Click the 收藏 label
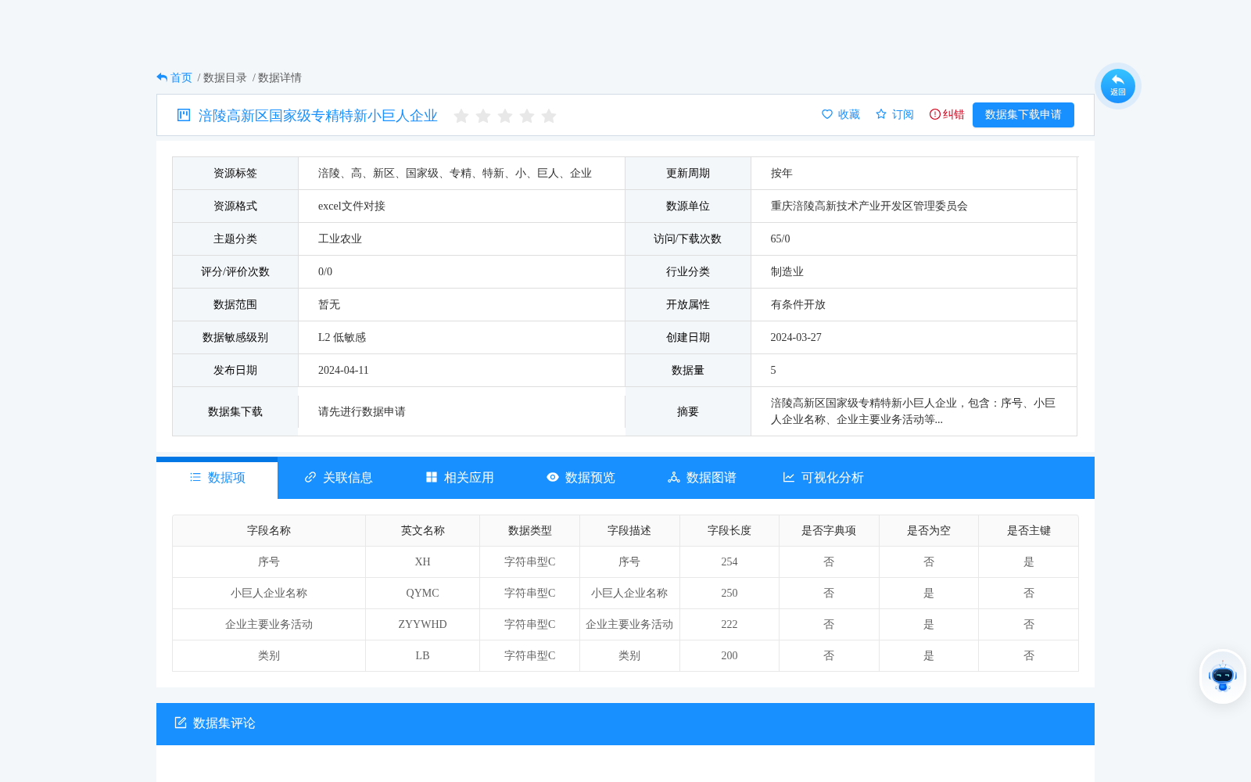This screenshot has height=782, width=1251. coord(849,114)
